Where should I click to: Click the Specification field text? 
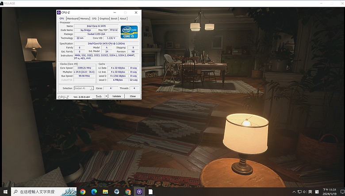(106, 44)
